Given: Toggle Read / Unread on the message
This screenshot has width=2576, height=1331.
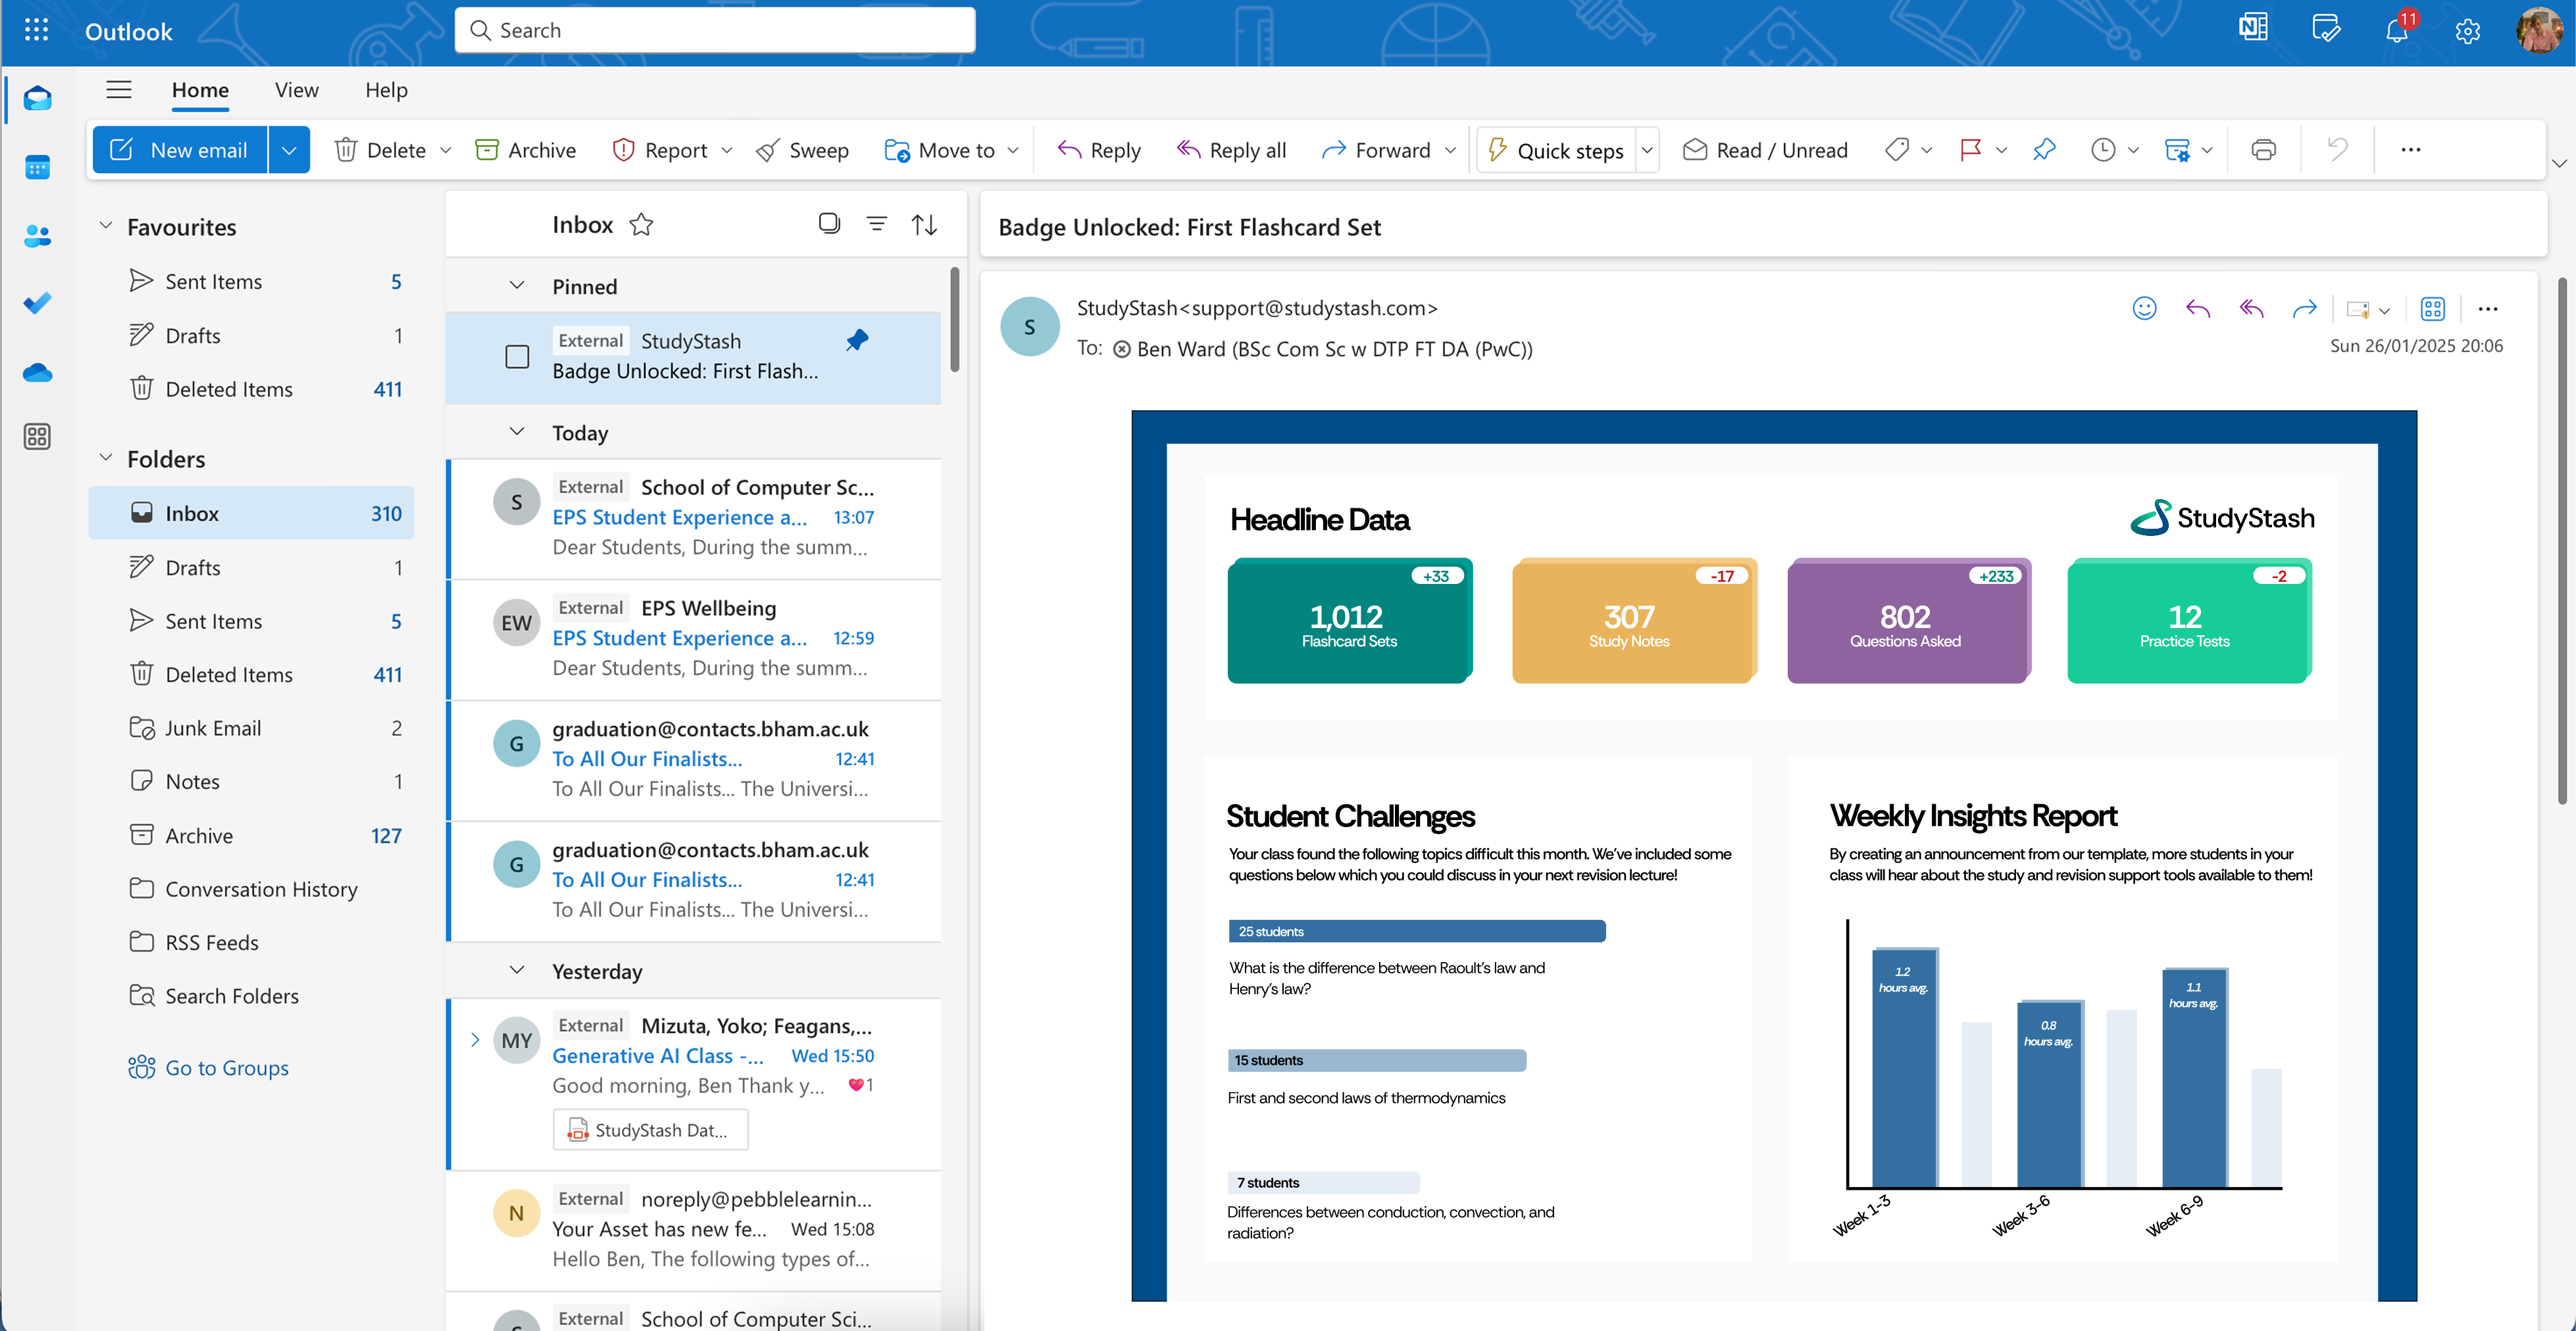Looking at the screenshot, I should pos(1765,150).
